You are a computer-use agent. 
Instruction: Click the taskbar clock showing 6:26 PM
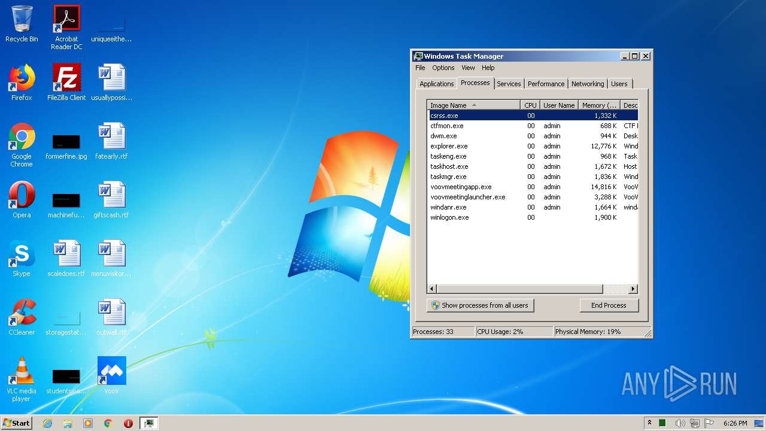(735, 423)
